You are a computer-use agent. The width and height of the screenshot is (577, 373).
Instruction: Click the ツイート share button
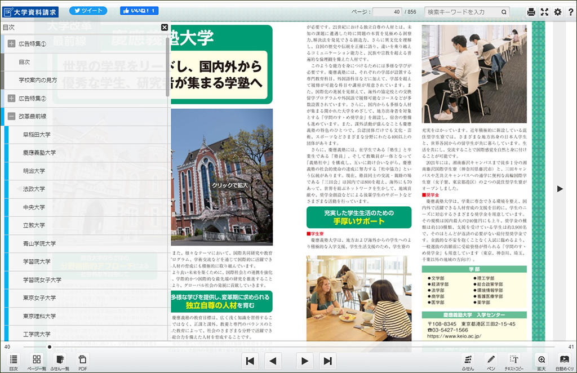coord(87,11)
